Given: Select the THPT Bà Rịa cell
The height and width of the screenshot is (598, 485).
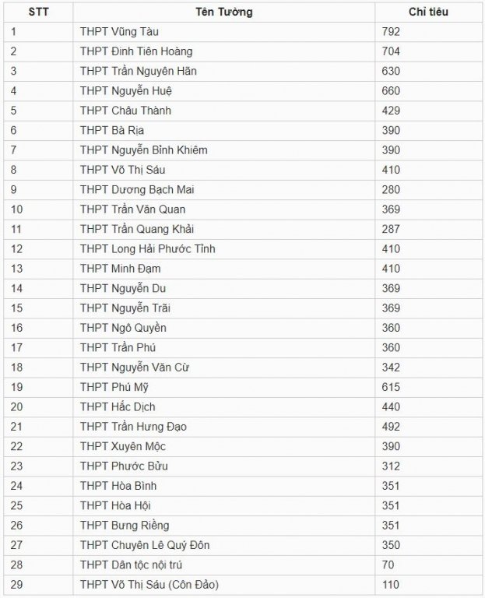Looking at the screenshot, I should [x=224, y=131].
